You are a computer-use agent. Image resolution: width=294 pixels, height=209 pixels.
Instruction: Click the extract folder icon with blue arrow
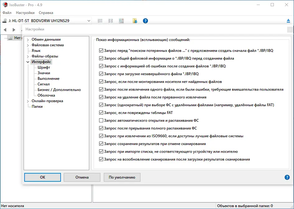[135, 21]
